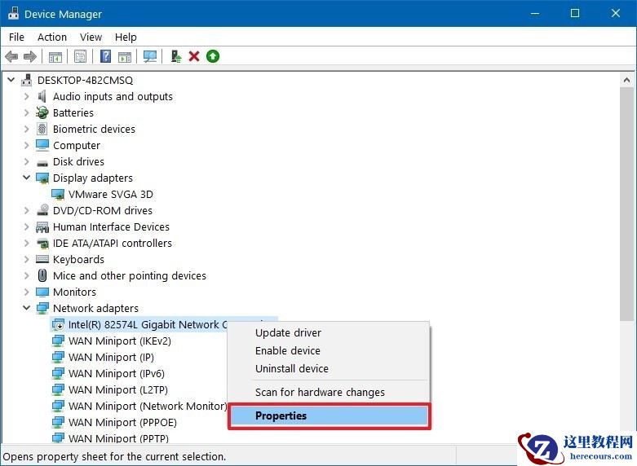This screenshot has width=637, height=466.
Task: Open the Action menu
Action: 52,37
